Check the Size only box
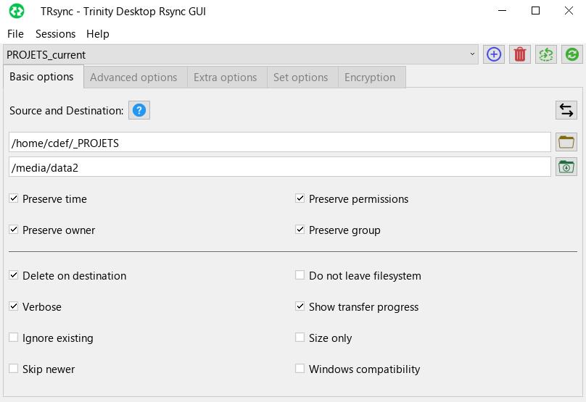This screenshot has height=402, width=586. (x=300, y=337)
